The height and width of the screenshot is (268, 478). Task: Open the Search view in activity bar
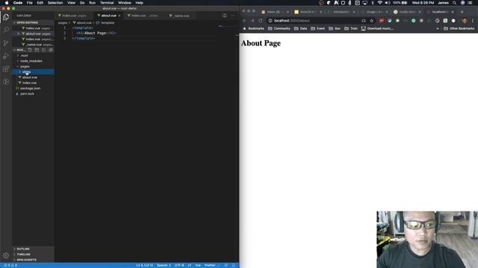click(x=6, y=30)
